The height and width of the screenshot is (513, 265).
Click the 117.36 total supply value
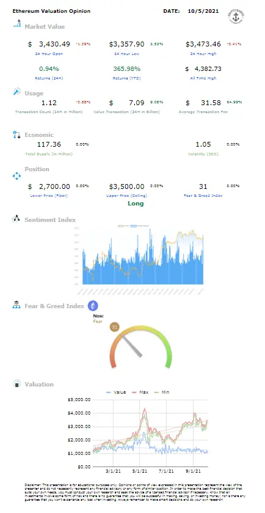click(x=49, y=144)
